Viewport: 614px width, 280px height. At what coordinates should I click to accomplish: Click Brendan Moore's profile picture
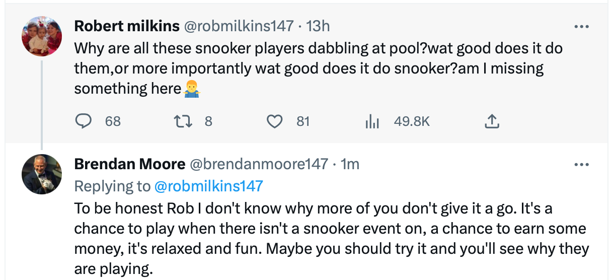[x=42, y=174]
